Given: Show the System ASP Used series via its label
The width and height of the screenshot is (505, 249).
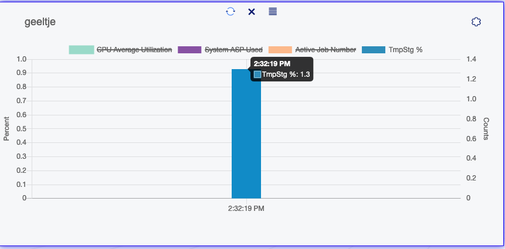Looking at the screenshot, I should (x=233, y=50).
